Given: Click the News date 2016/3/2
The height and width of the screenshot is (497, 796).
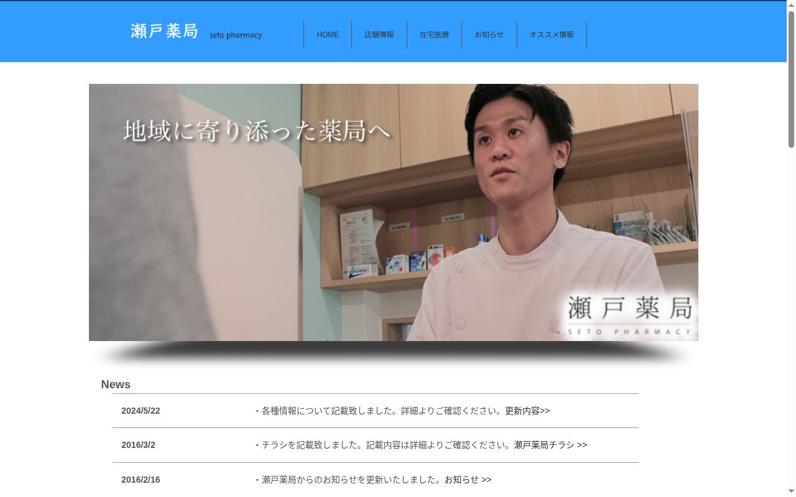Looking at the screenshot, I should [138, 445].
